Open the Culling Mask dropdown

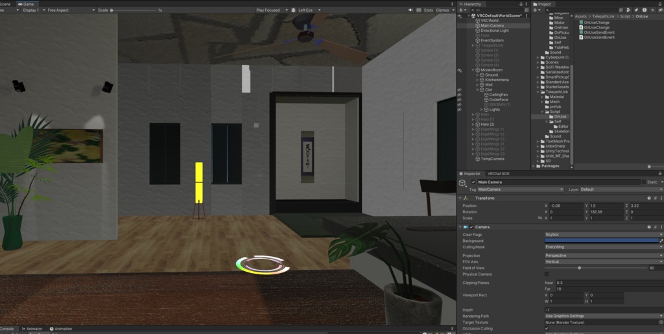coord(604,247)
